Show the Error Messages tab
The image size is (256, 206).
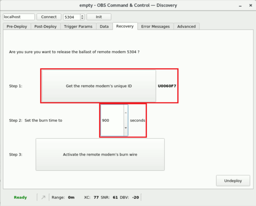tap(155, 27)
